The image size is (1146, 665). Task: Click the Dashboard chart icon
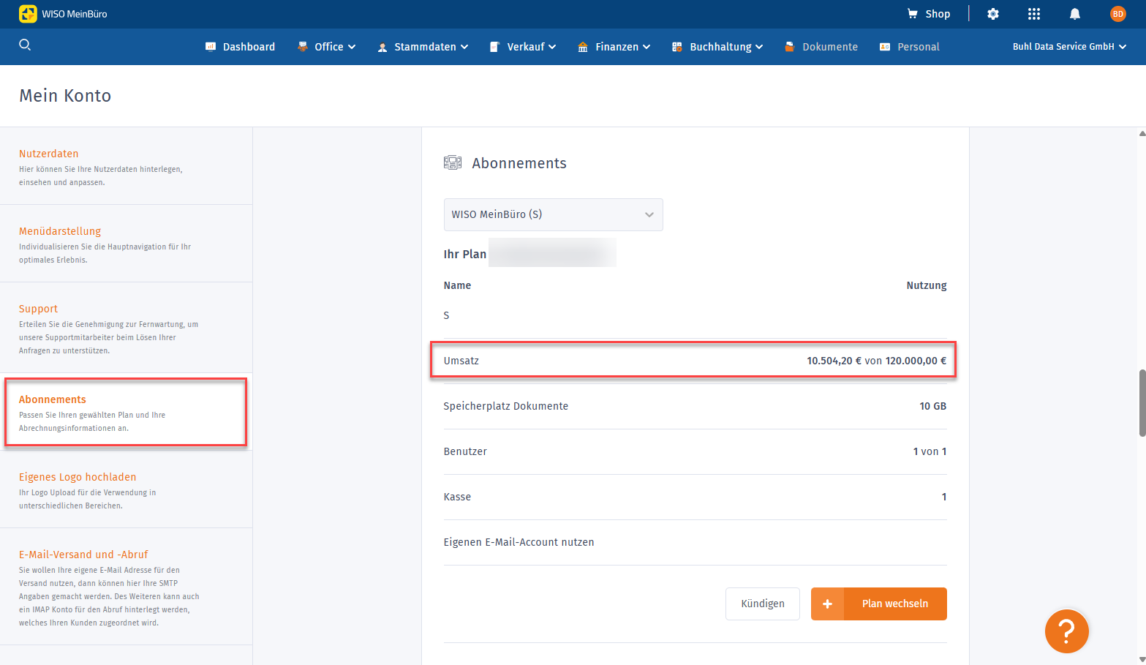pyautogui.click(x=211, y=47)
